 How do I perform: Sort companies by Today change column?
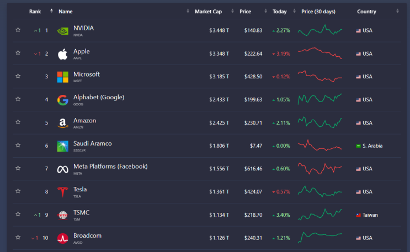[x=280, y=12]
